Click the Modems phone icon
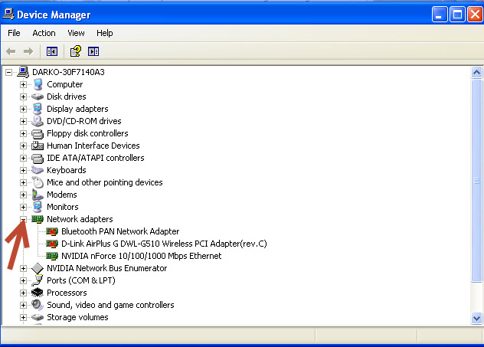This screenshot has height=347, width=484. pyautogui.click(x=38, y=195)
